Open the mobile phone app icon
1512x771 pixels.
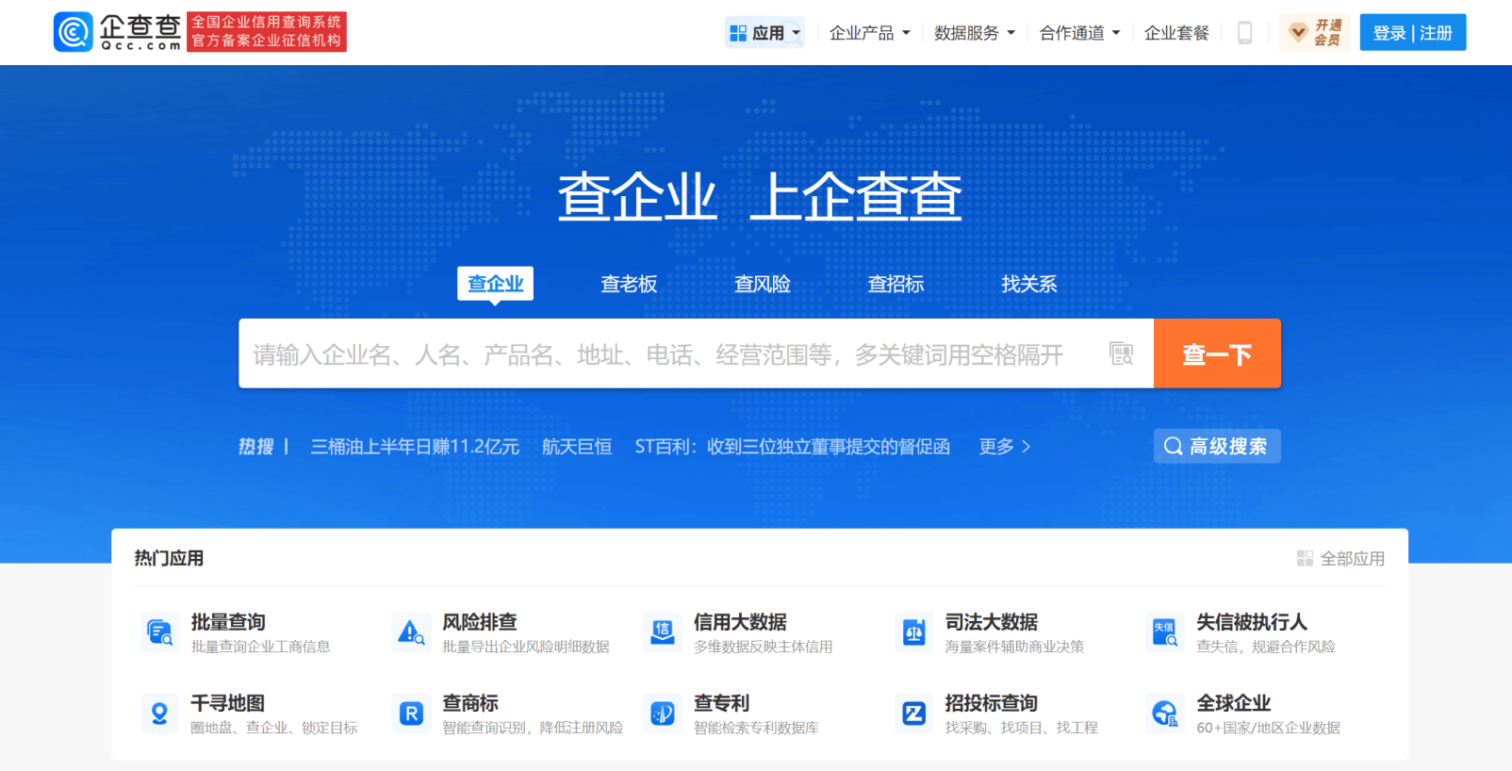tap(1244, 33)
